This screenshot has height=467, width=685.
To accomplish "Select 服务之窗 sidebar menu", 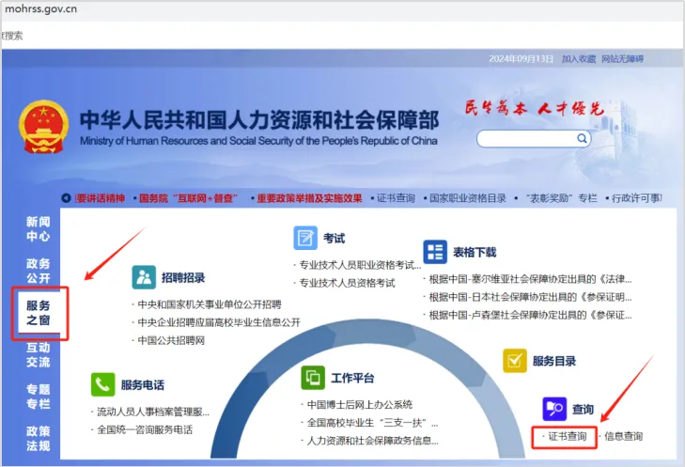I will point(39,313).
